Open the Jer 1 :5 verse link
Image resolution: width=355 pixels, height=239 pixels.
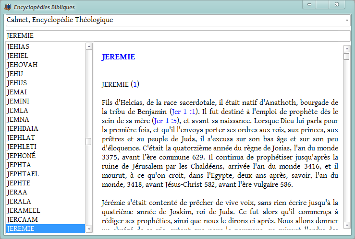165,121
